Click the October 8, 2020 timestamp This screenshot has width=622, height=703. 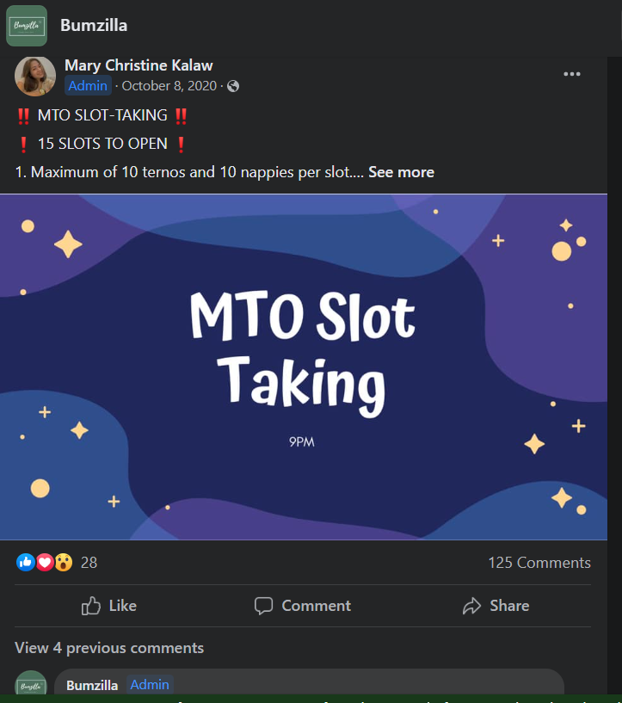[170, 86]
